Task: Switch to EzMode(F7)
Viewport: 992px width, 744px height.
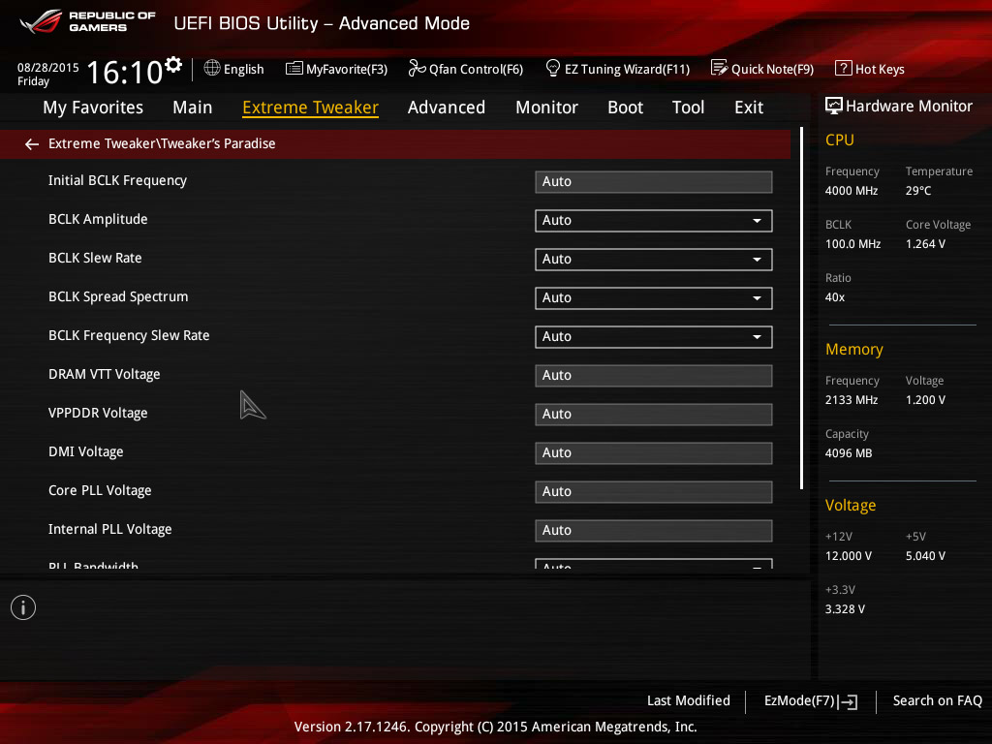Action: pos(811,701)
